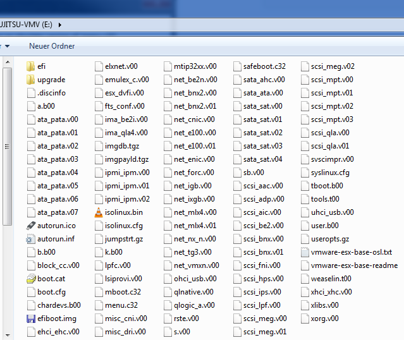This screenshot has height=340, width=404.
Task: Expand the breadcrumb arrow after FUJITSU-VMV (E:)
Action: click(x=60, y=25)
